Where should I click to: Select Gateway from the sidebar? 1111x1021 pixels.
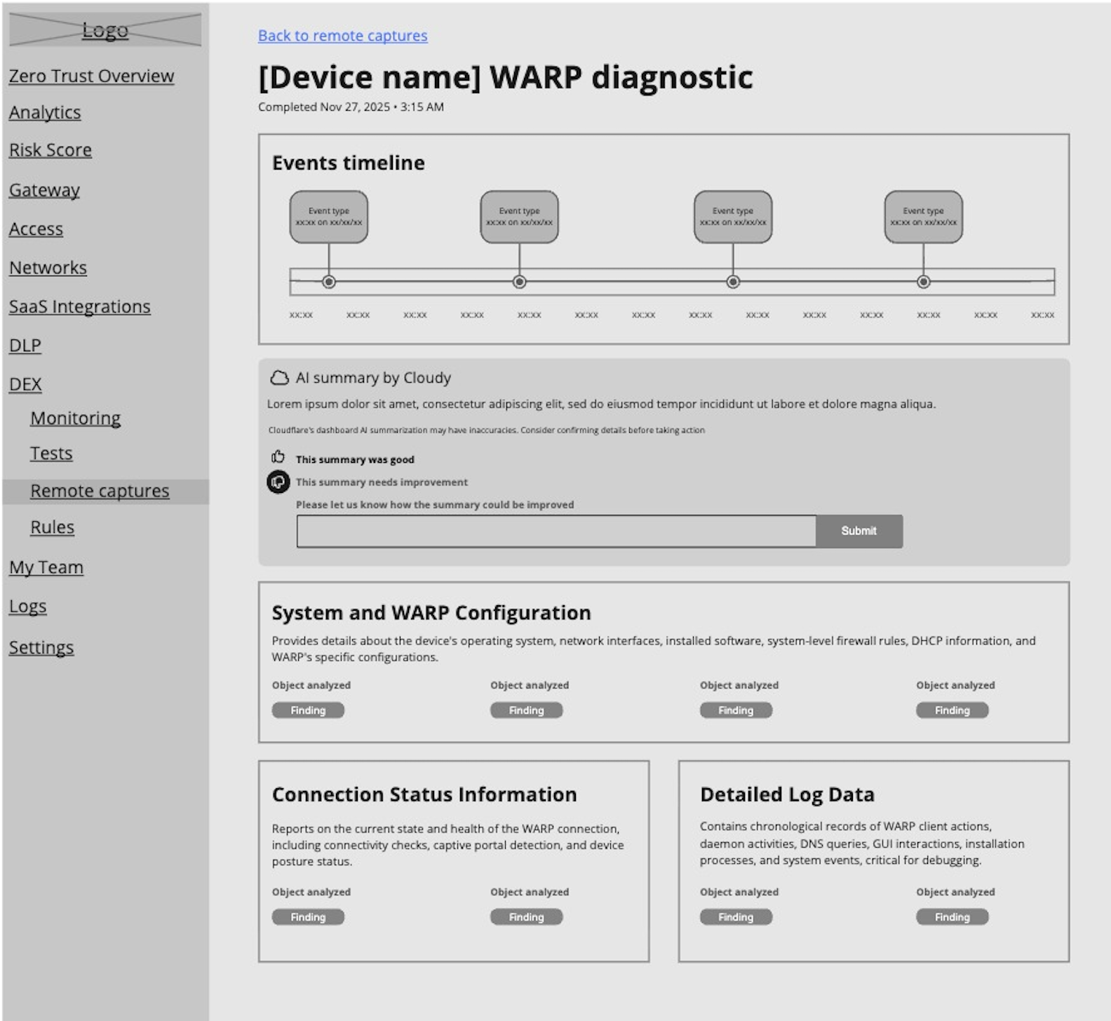[x=44, y=190]
